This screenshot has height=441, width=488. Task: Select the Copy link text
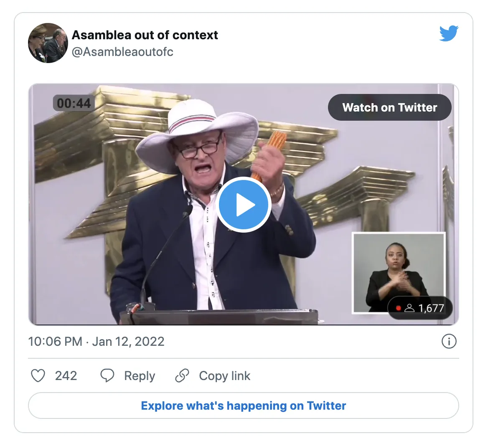point(225,376)
